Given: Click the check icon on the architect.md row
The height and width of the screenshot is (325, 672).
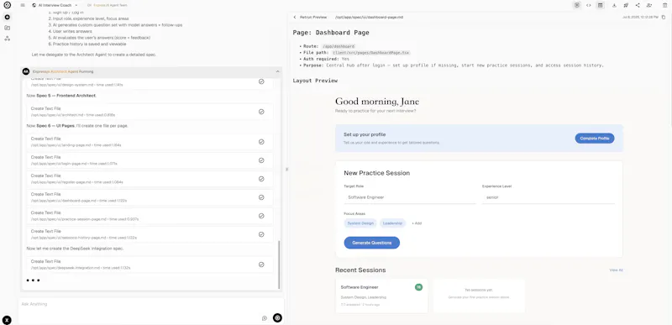Looking at the screenshot, I should click(x=261, y=112).
